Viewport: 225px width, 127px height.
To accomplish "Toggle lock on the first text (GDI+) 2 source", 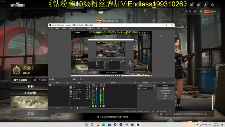I will [x=89, y=85].
